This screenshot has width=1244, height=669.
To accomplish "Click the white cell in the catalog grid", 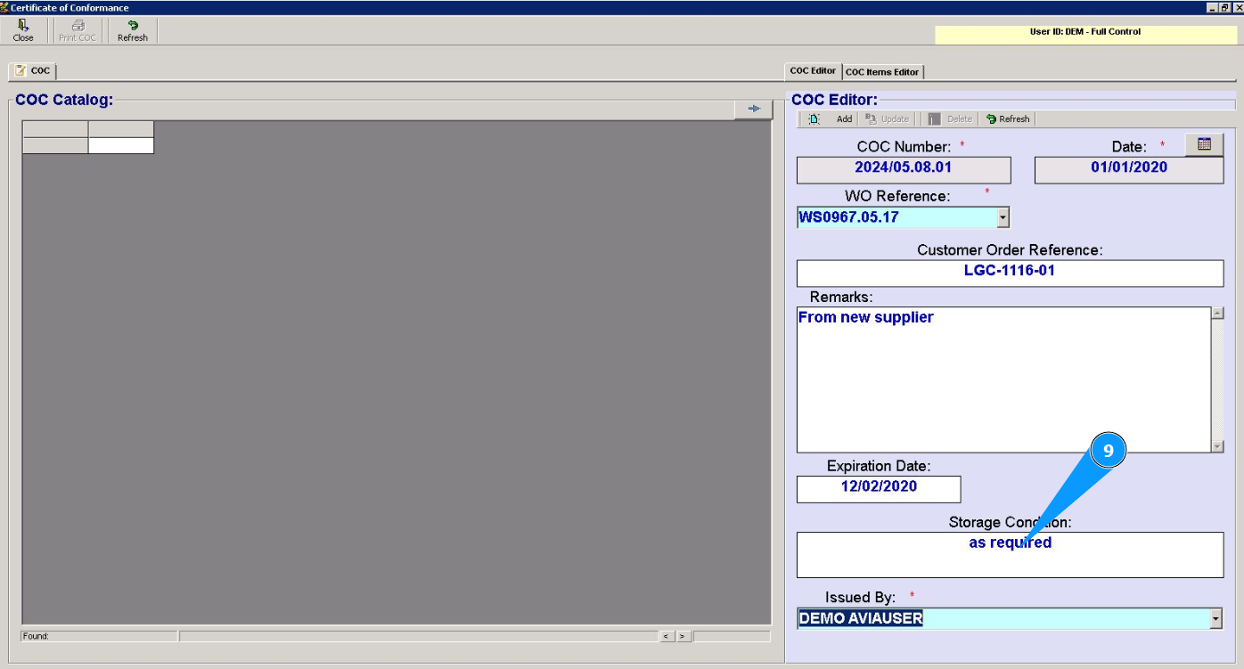I will [121, 145].
